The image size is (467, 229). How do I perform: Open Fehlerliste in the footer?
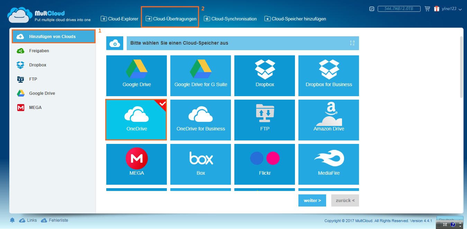tap(55, 220)
